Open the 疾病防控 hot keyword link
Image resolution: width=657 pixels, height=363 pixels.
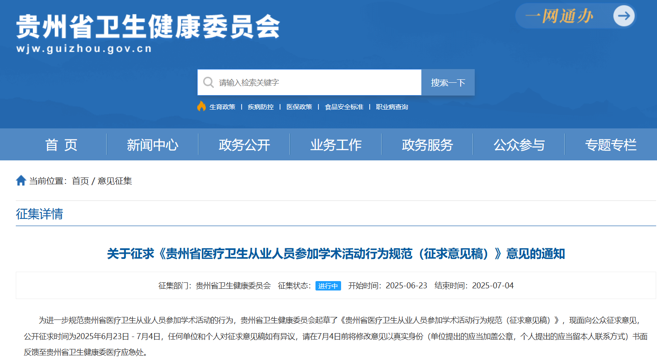[261, 107]
